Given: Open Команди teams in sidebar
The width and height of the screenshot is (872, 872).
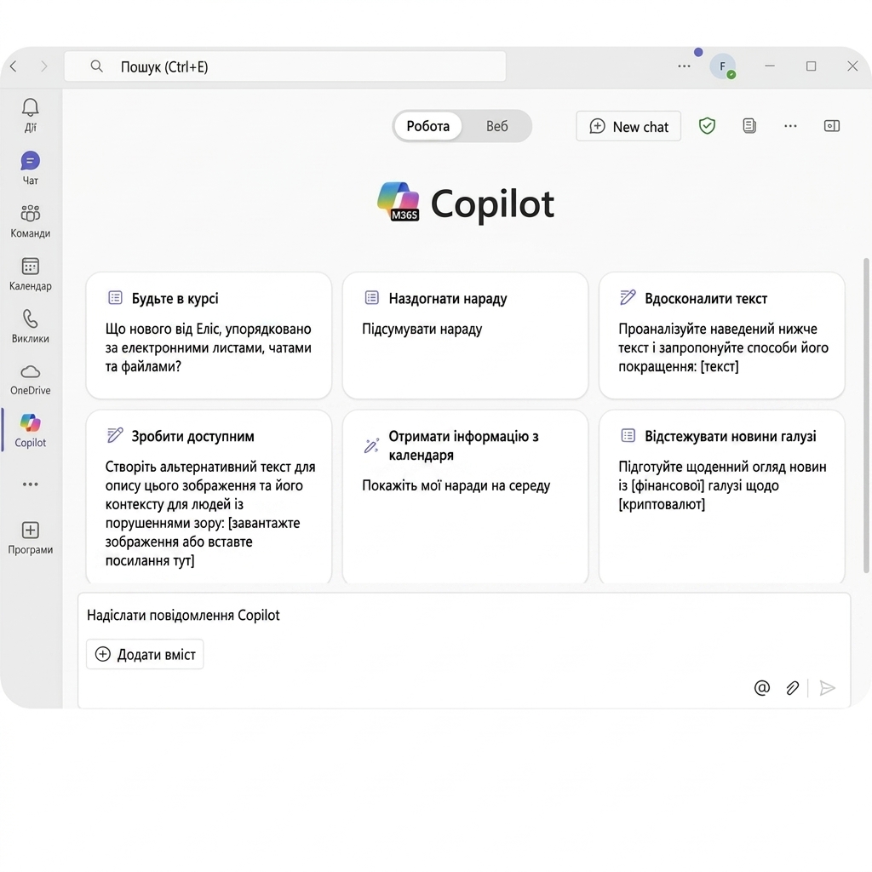Looking at the screenshot, I should pos(30,221).
